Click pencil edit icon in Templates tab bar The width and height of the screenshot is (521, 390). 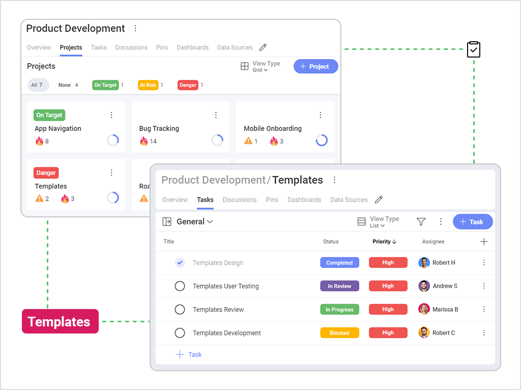[x=379, y=200]
